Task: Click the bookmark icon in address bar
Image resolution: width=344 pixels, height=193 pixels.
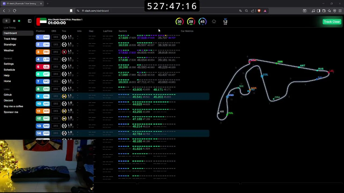Action: pos(71,11)
